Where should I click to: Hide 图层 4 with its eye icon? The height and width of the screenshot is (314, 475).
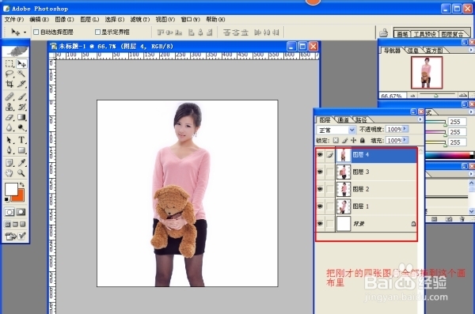click(x=320, y=155)
